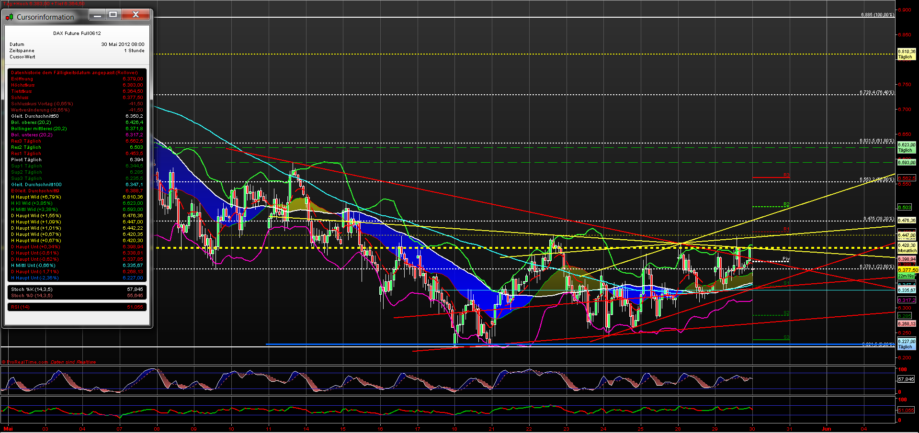
Task: Select the 'RSI (14)' row
Action: coord(77,307)
